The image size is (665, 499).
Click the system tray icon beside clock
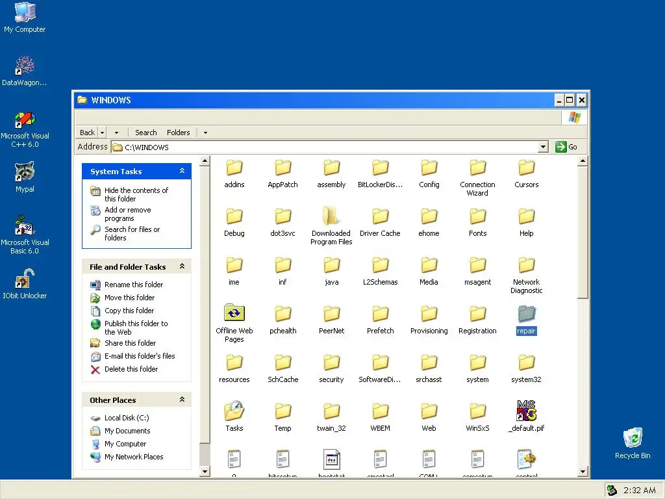[612, 490]
